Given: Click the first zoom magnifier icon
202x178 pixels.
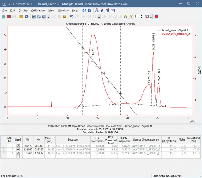Looking at the screenshot, I should 84,17.
